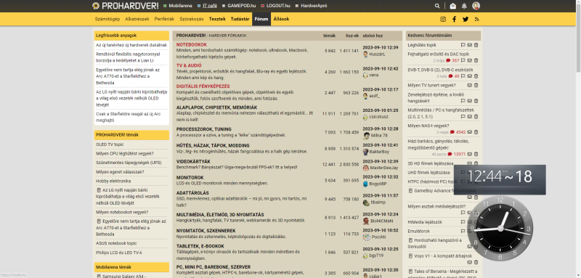Open notifications bell icon in header

tap(464, 6)
